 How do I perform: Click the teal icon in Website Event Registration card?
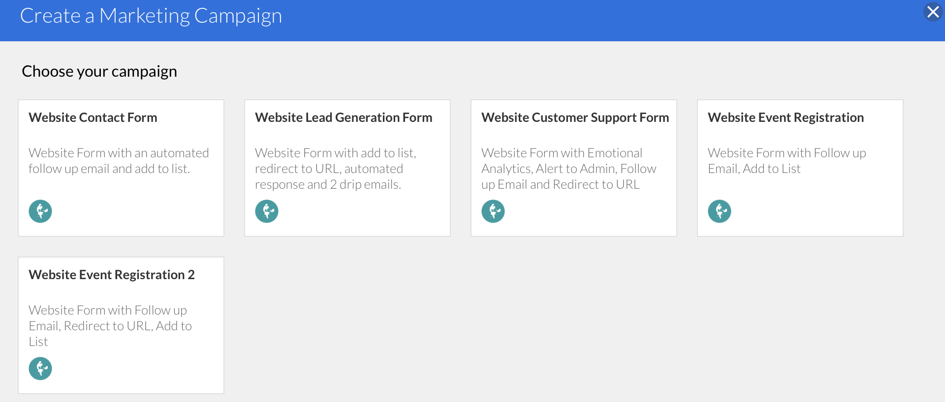[720, 211]
